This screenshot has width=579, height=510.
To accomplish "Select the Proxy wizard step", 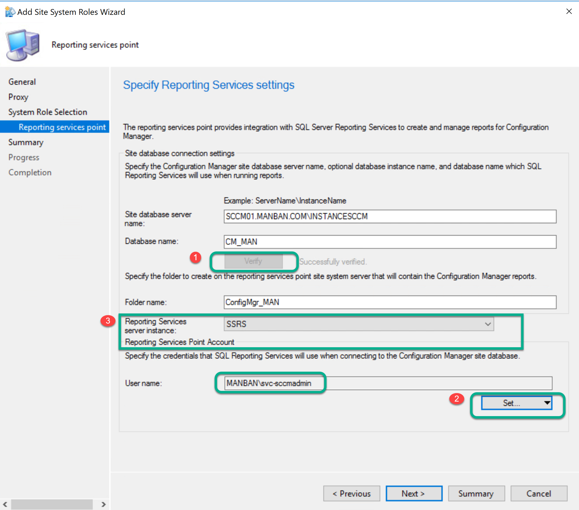I will (x=18, y=97).
